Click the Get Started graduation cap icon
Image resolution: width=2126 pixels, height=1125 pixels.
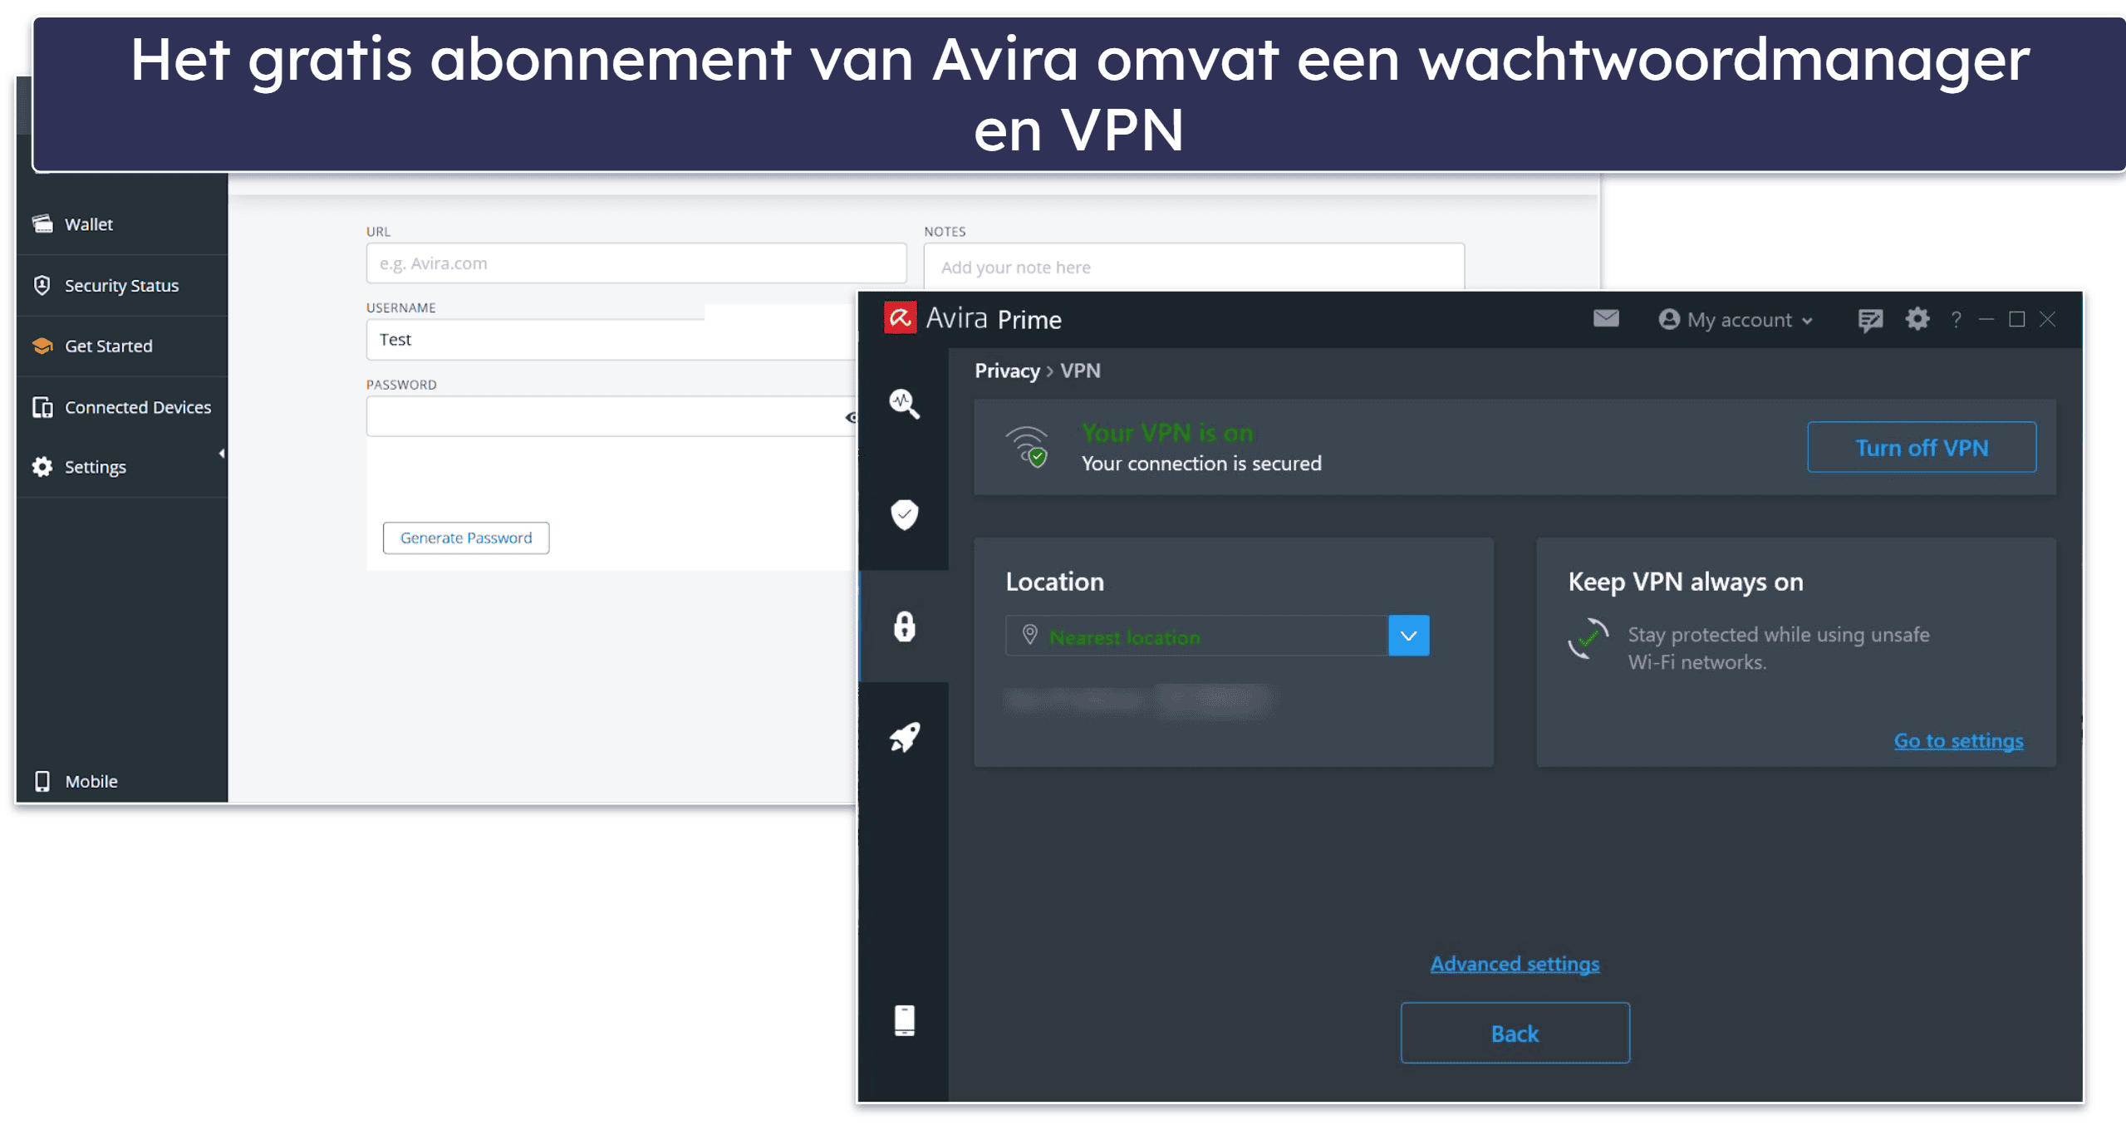tap(42, 346)
